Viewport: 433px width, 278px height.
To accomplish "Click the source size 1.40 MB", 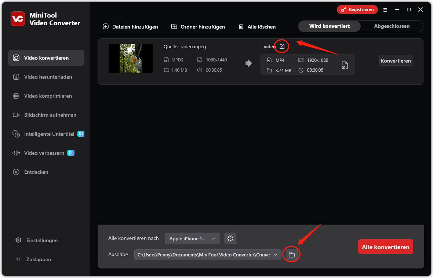I will 179,70.
